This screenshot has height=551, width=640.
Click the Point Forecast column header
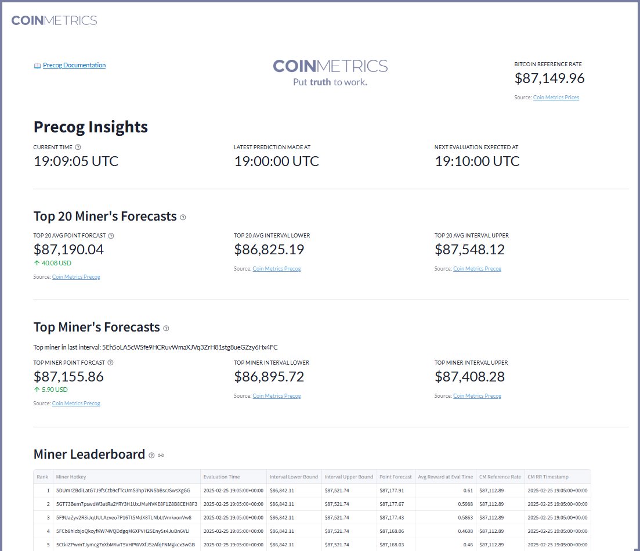395,477
